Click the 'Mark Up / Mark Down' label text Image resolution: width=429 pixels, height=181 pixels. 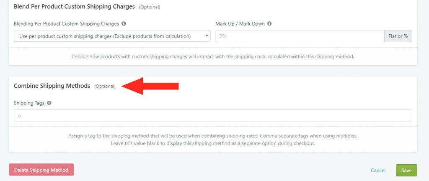pyautogui.click(x=240, y=24)
